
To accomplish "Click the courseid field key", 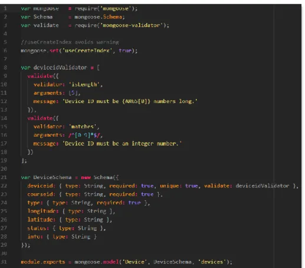I will tap(40, 194).
